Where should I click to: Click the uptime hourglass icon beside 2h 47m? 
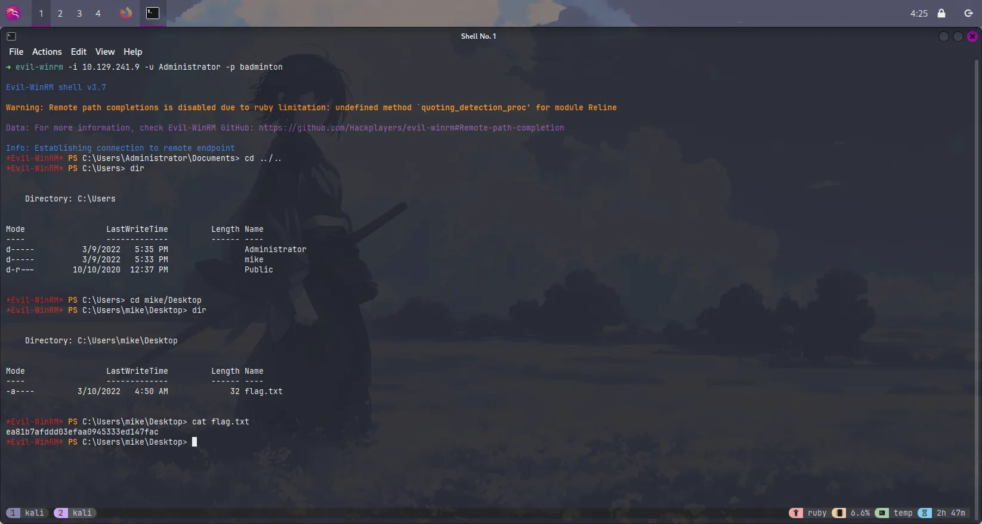click(925, 513)
